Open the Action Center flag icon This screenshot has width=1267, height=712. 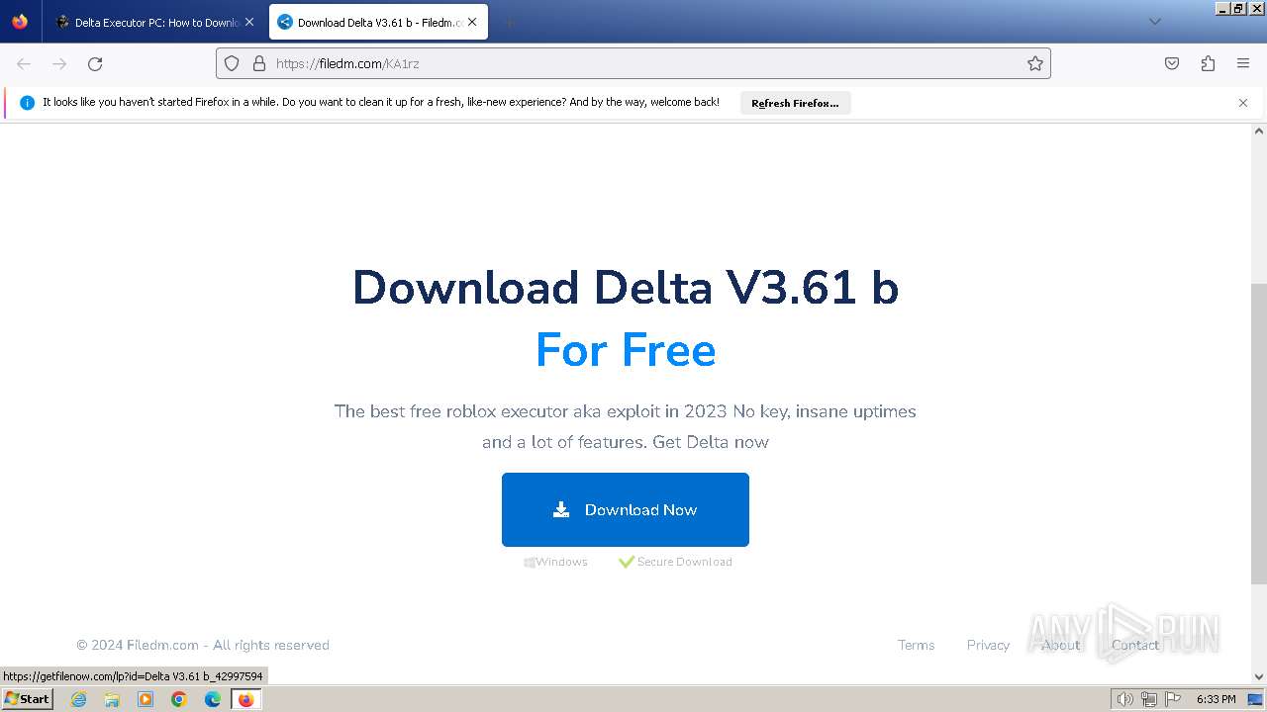[x=1172, y=699]
